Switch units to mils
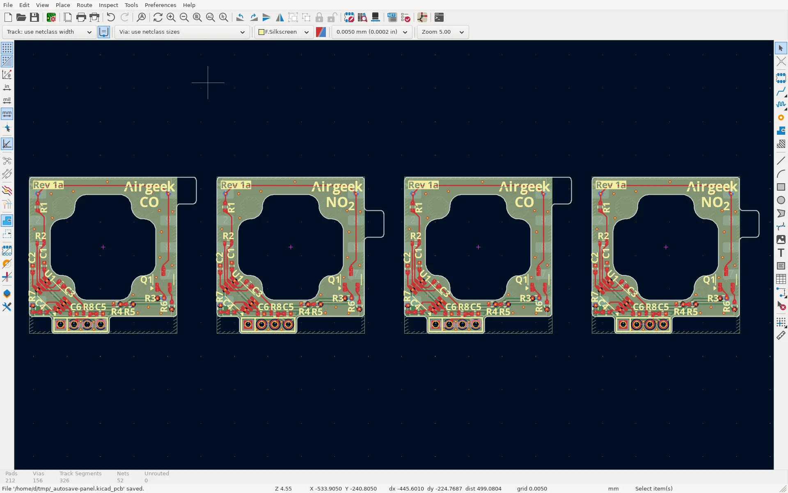The height and width of the screenshot is (493, 788). [x=7, y=101]
